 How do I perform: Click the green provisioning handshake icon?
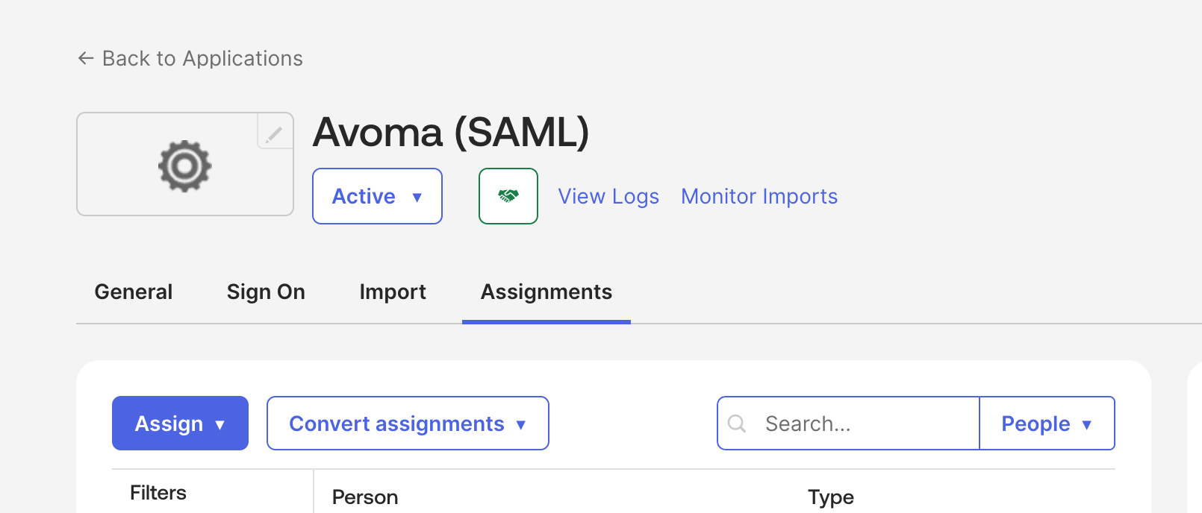pyautogui.click(x=508, y=196)
